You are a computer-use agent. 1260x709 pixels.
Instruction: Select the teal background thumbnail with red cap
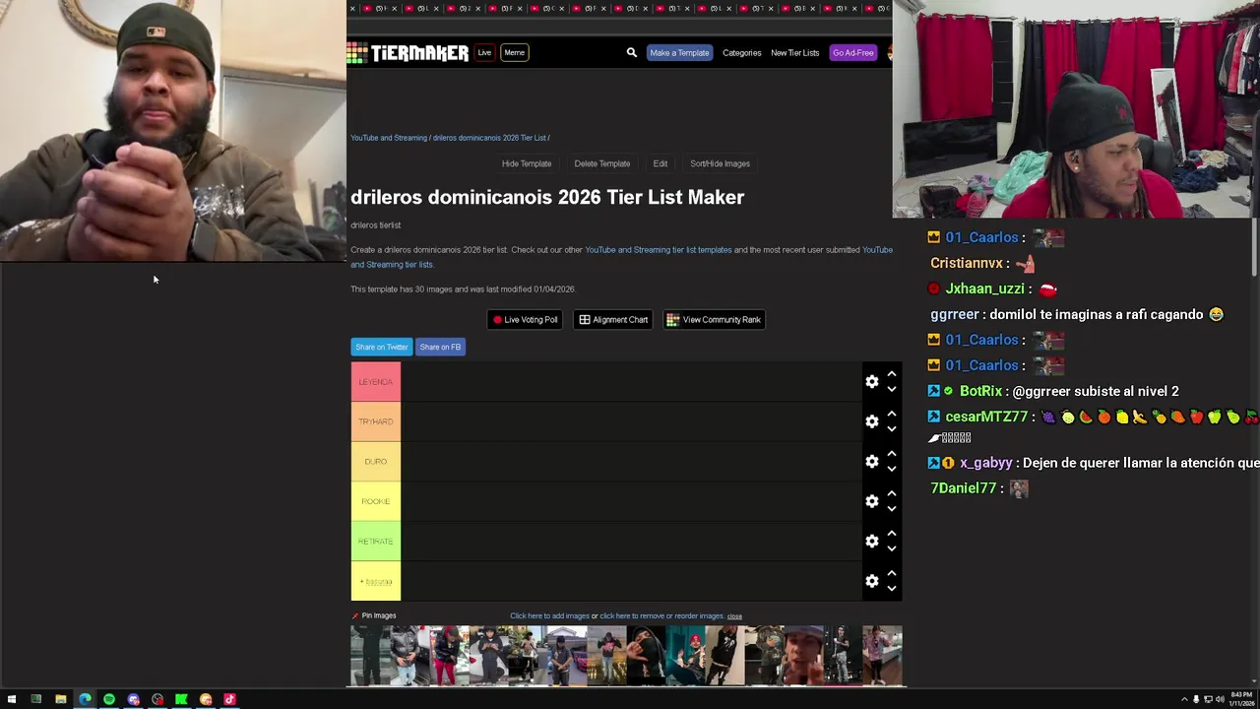pyautogui.click(x=685, y=656)
